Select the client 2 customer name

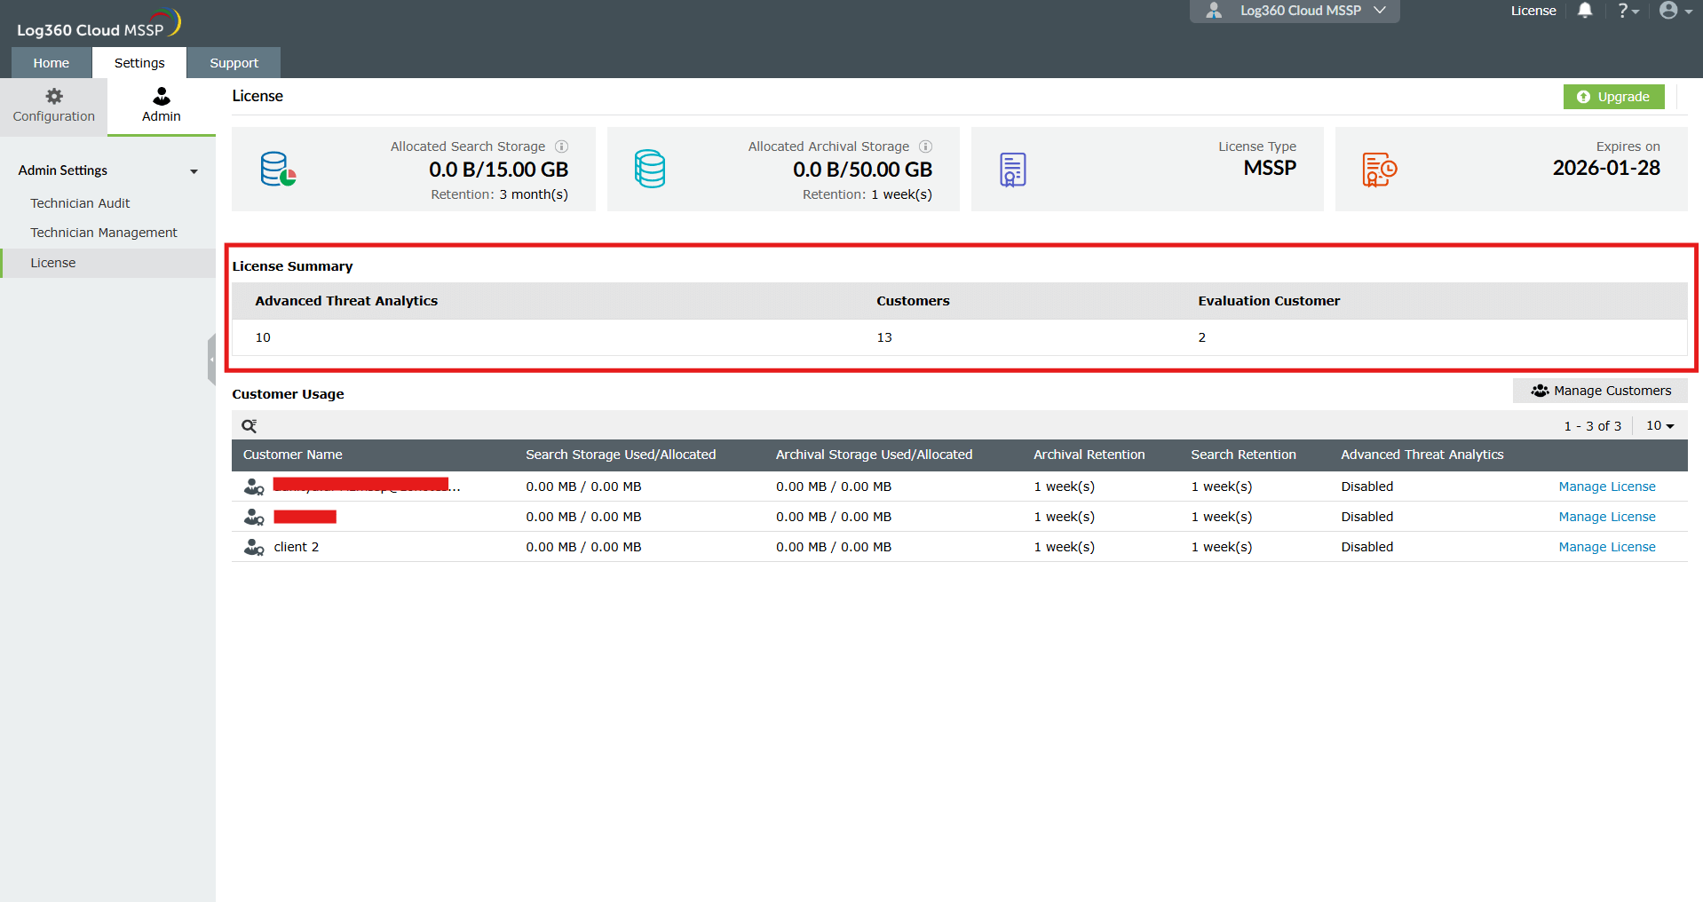coord(296,547)
